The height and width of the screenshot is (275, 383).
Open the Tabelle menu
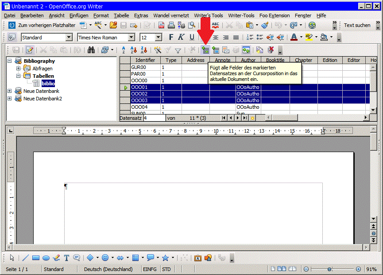[121, 15]
